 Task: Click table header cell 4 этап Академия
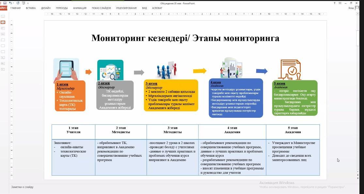click(x=232, y=132)
